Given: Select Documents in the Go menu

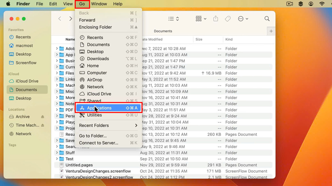Looking at the screenshot, I should pyautogui.click(x=108, y=45).
